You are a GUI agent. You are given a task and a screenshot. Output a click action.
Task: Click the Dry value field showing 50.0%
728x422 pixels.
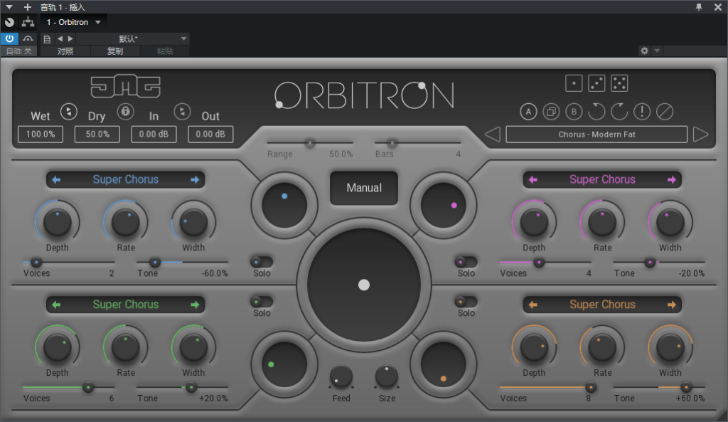(97, 134)
